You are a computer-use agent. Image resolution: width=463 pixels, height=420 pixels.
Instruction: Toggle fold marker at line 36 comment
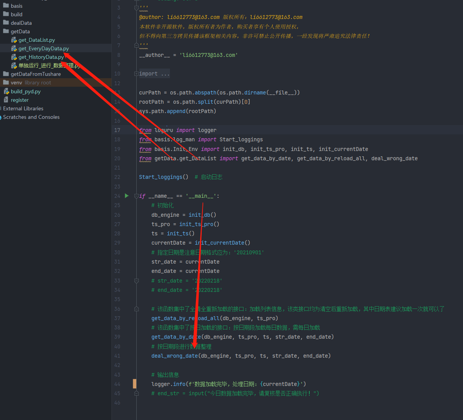[x=136, y=309]
